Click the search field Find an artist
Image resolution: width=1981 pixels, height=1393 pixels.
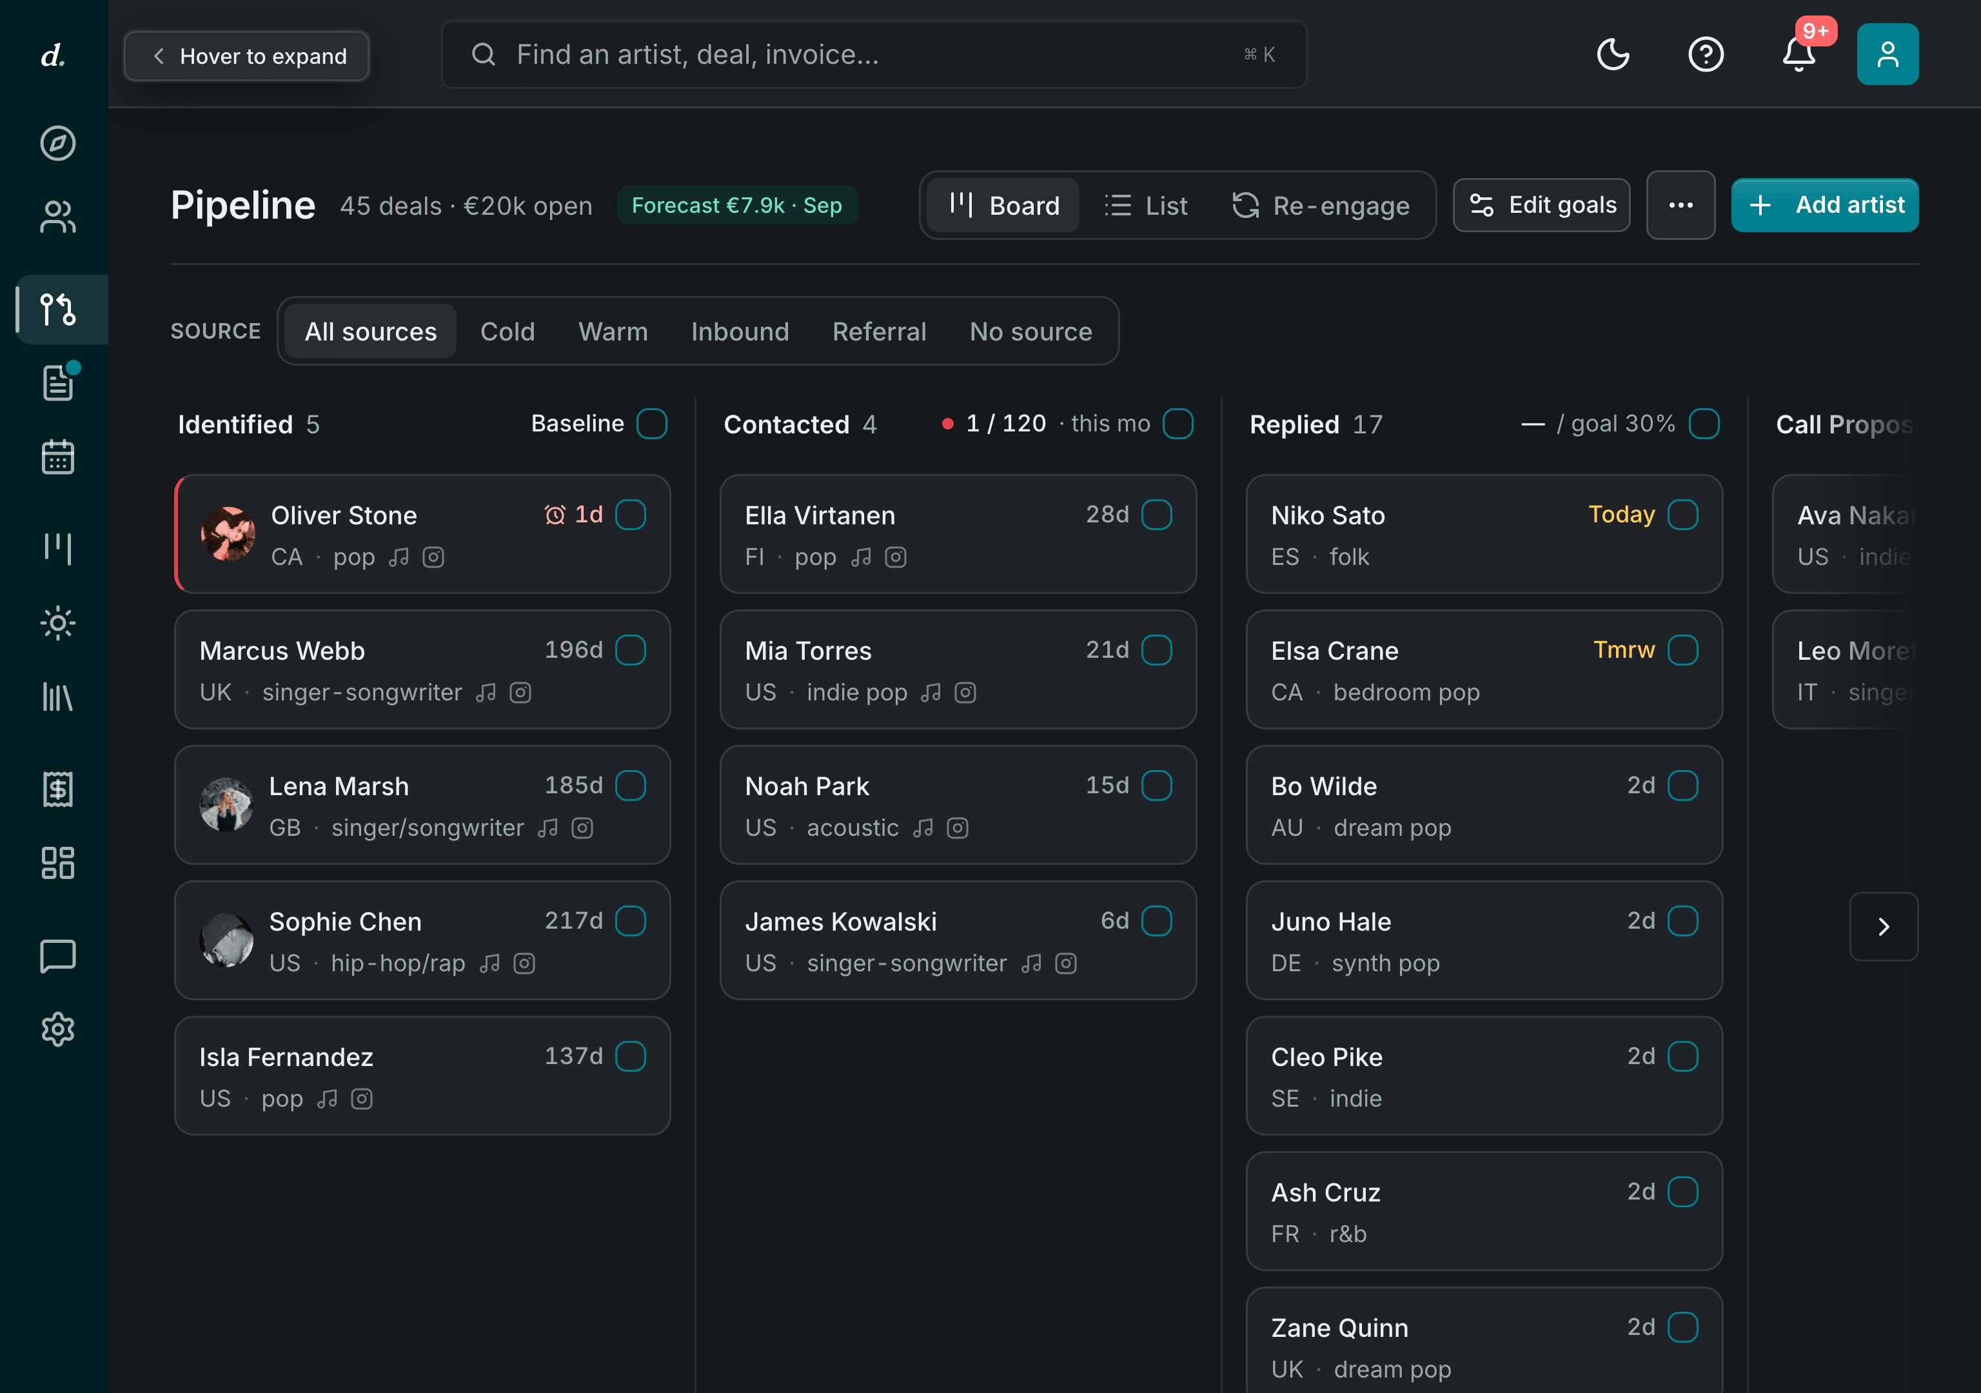[874, 54]
